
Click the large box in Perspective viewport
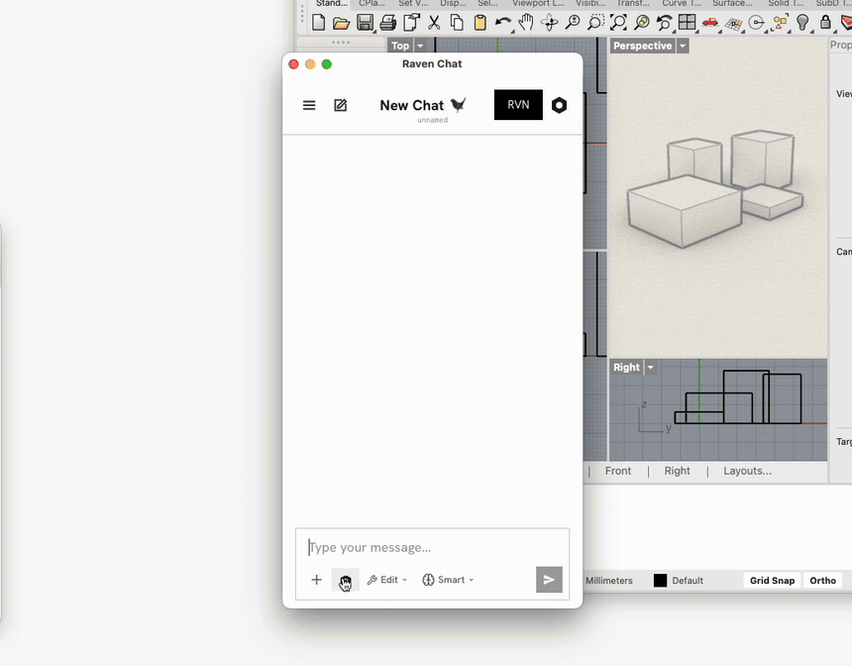[x=685, y=211]
